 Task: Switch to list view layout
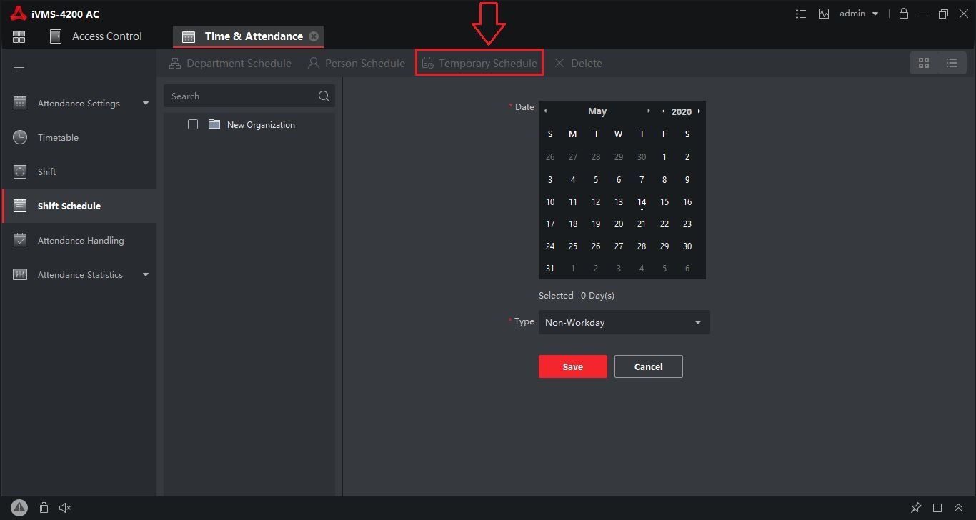coord(952,64)
